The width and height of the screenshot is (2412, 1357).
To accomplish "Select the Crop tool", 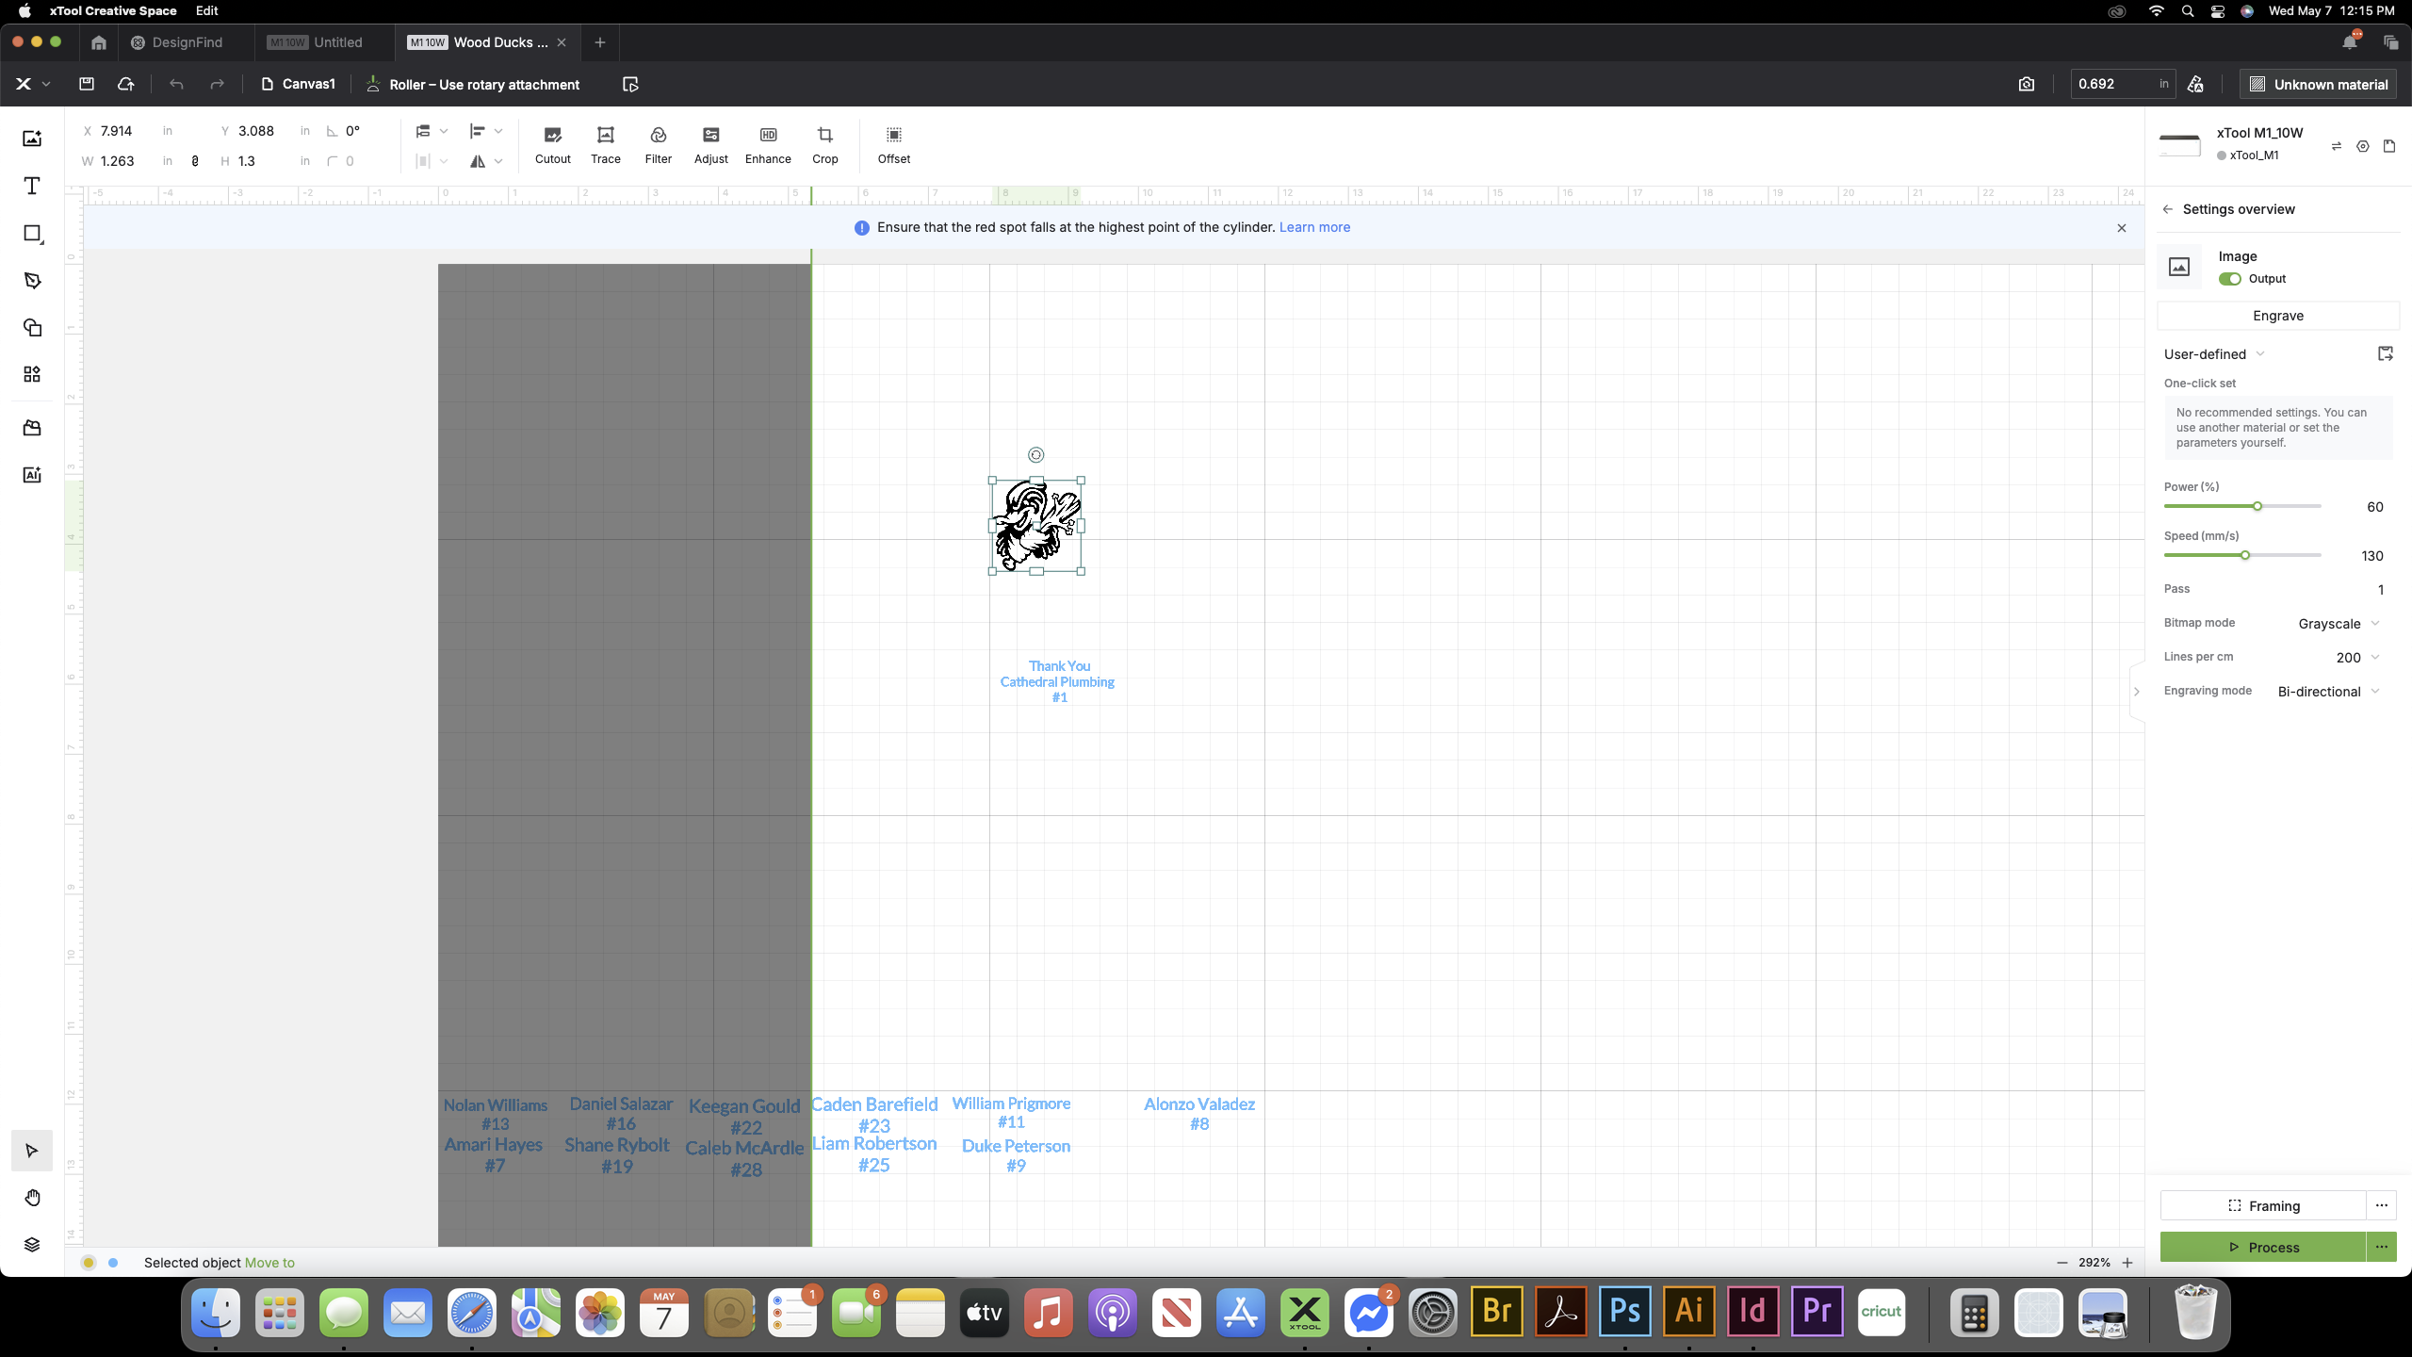I will coord(825,145).
